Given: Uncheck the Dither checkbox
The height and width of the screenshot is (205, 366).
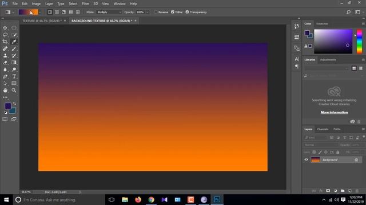Looking at the screenshot, I should (173, 12).
